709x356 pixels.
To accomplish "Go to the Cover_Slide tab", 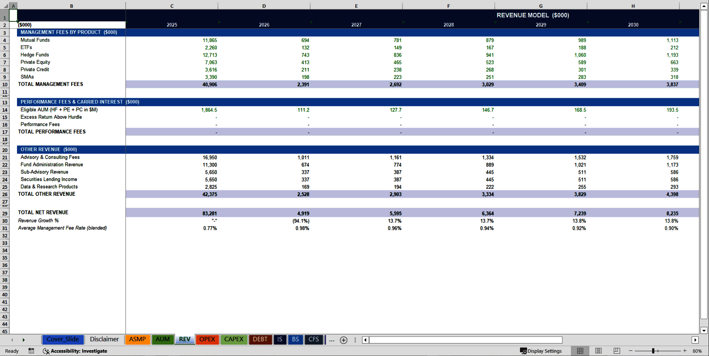I will (x=63, y=339).
